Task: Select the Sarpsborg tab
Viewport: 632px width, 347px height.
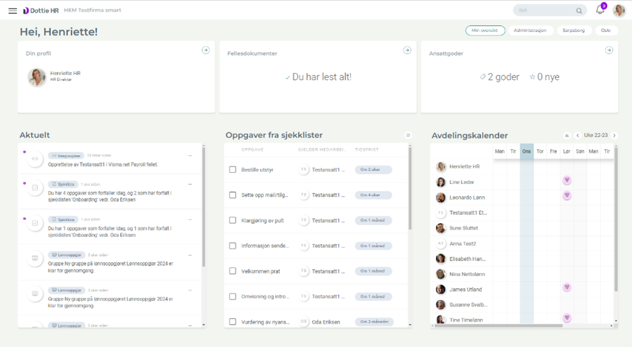Action: pos(573,31)
